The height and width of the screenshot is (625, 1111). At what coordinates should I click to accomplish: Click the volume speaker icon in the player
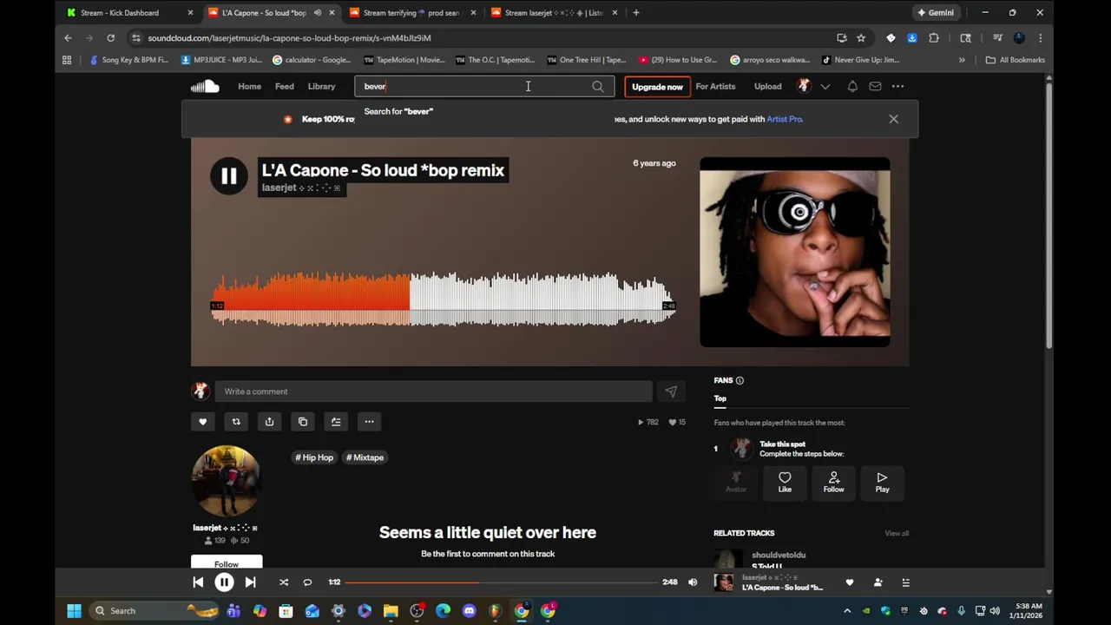pos(693,582)
